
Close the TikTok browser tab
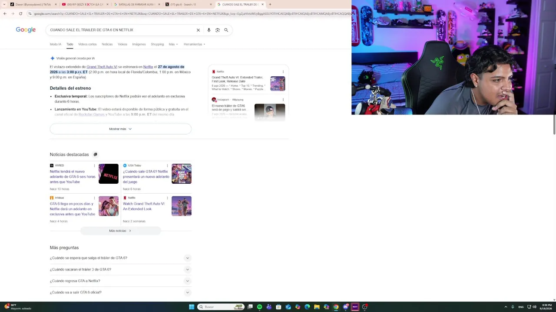point(55,4)
